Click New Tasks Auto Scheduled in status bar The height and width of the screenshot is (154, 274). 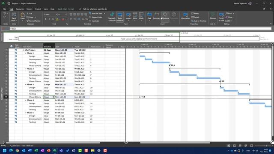click(x=22, y=146)
